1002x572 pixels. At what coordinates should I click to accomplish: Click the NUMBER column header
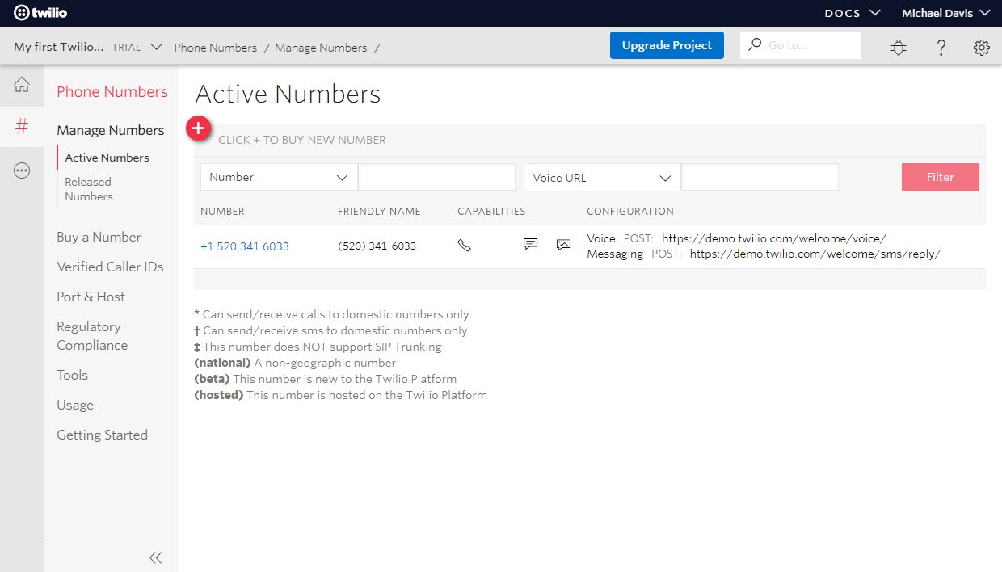pyautogui.click(x=222, y=212)
